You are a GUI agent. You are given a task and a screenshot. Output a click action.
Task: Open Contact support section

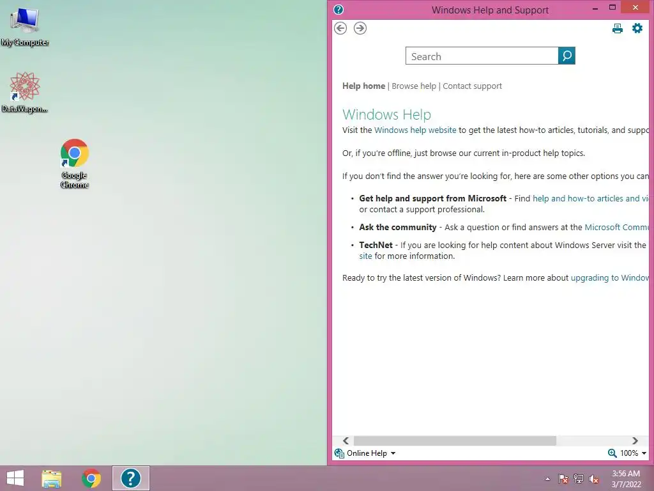coord(472,86)
